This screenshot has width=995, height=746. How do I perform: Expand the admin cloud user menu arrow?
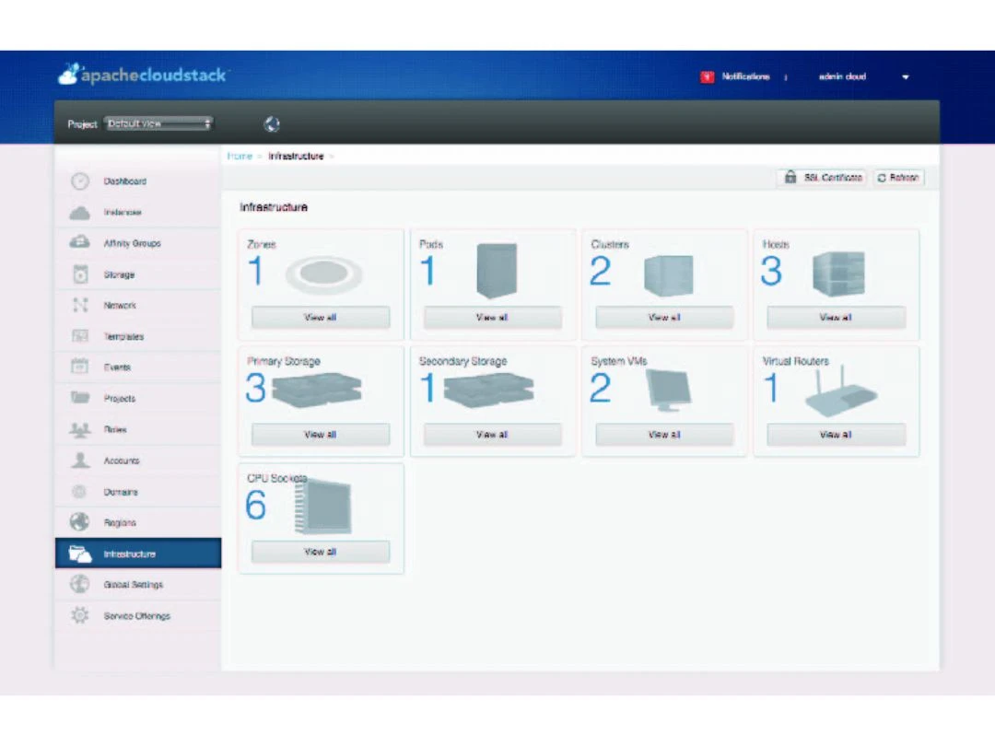tap(905, 77)
